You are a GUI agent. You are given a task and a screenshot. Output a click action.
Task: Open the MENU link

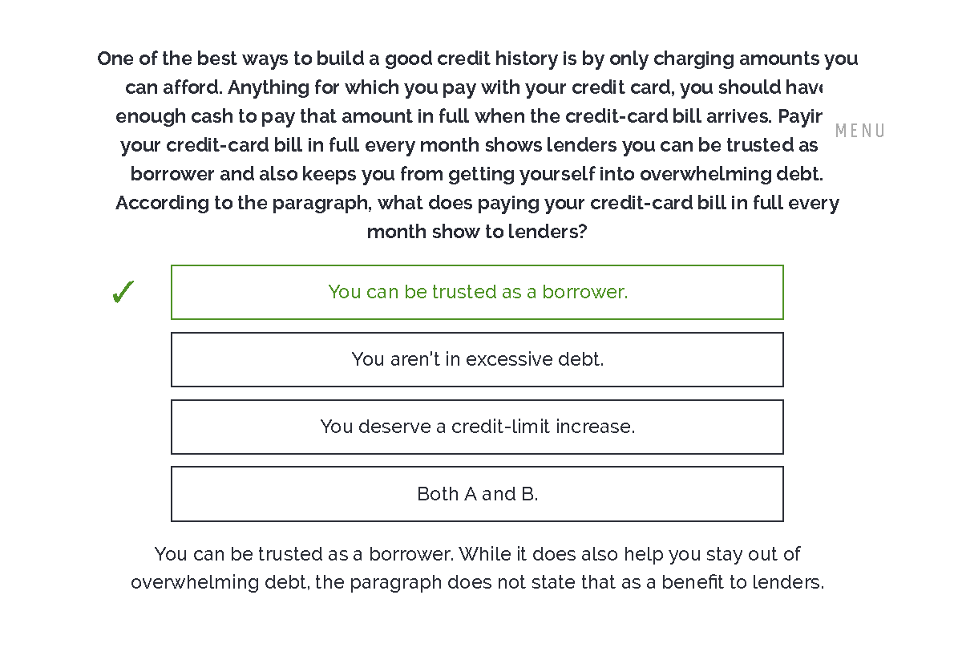click(859, 131)
